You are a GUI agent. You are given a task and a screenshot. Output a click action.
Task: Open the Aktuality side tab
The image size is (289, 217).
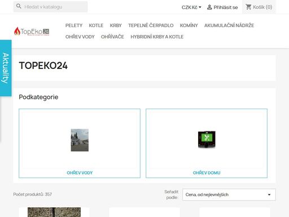6,68
